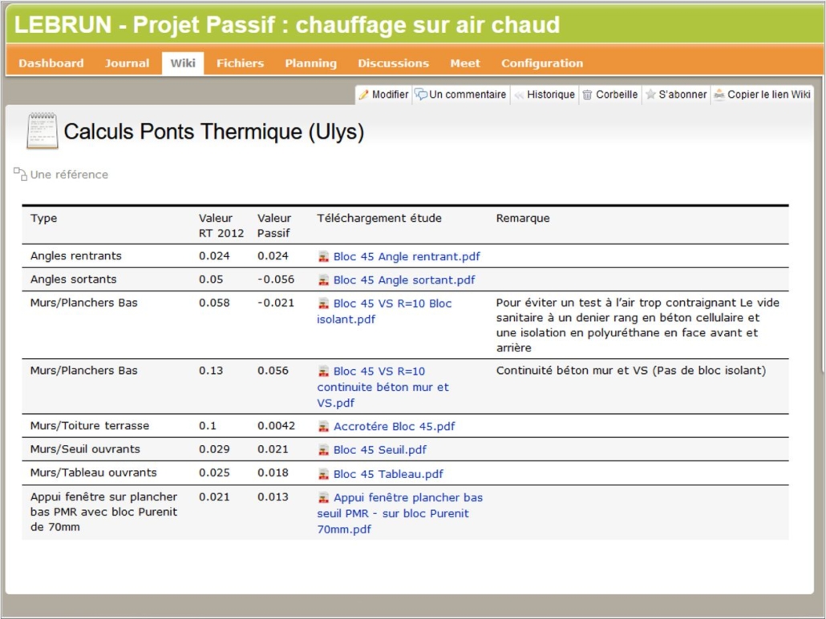This screenshot has width=826, height=619.
Task: Switch to the Journal tab
Action: [x=127, y=63]
